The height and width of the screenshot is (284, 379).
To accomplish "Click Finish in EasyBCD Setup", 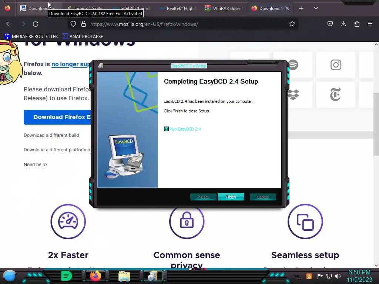I will click(x=231, y=197).
